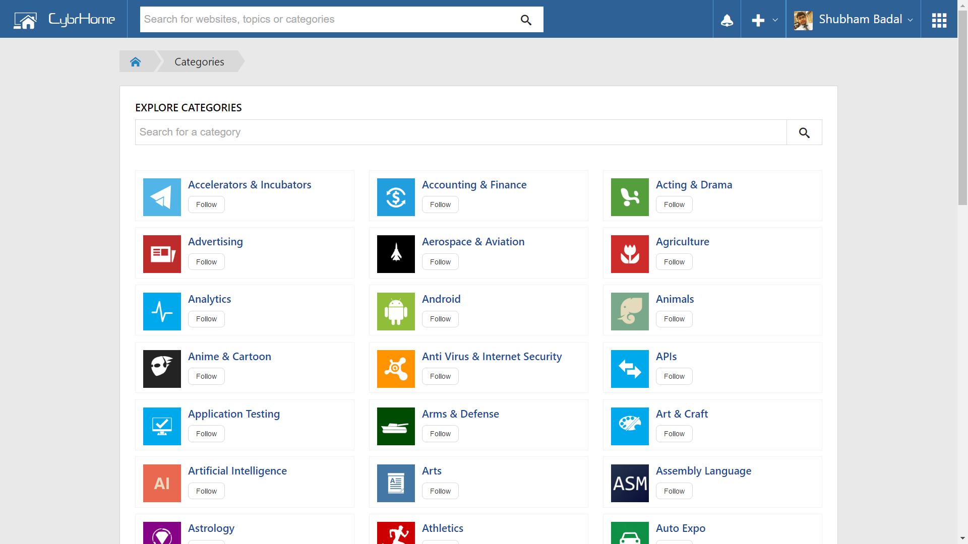
Task: Open the Artificial Intelligence category link
Action: tap(237, 470)
